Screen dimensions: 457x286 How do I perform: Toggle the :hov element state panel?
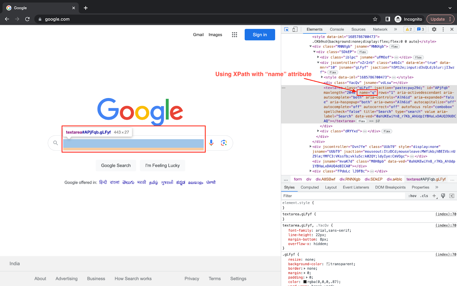click(412, 196)
